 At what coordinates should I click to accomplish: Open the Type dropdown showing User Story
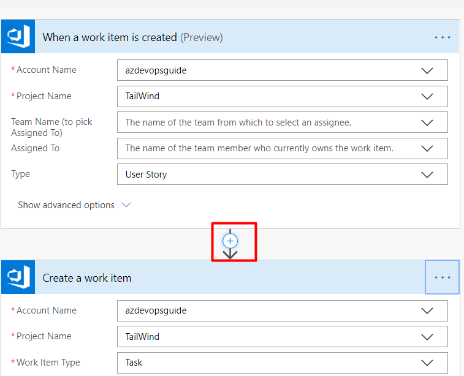pyautogui.click(x=283, y=175)
